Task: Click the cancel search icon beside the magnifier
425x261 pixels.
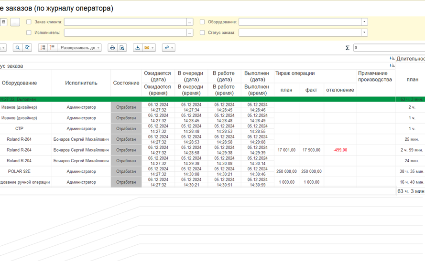Action: point(27,48)
